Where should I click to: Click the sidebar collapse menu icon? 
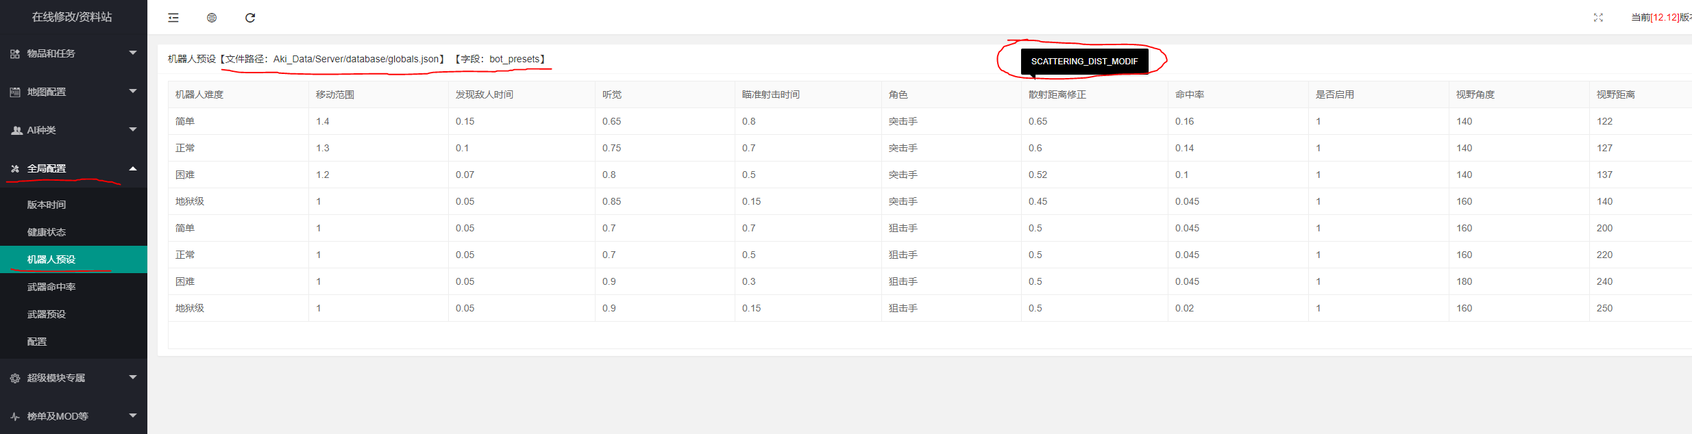pos(173,18)
